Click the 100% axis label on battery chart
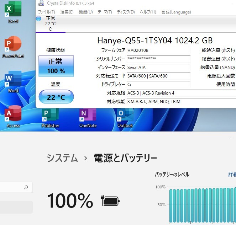The width and height of the screenshot is (236, 225). pos(160,187)
